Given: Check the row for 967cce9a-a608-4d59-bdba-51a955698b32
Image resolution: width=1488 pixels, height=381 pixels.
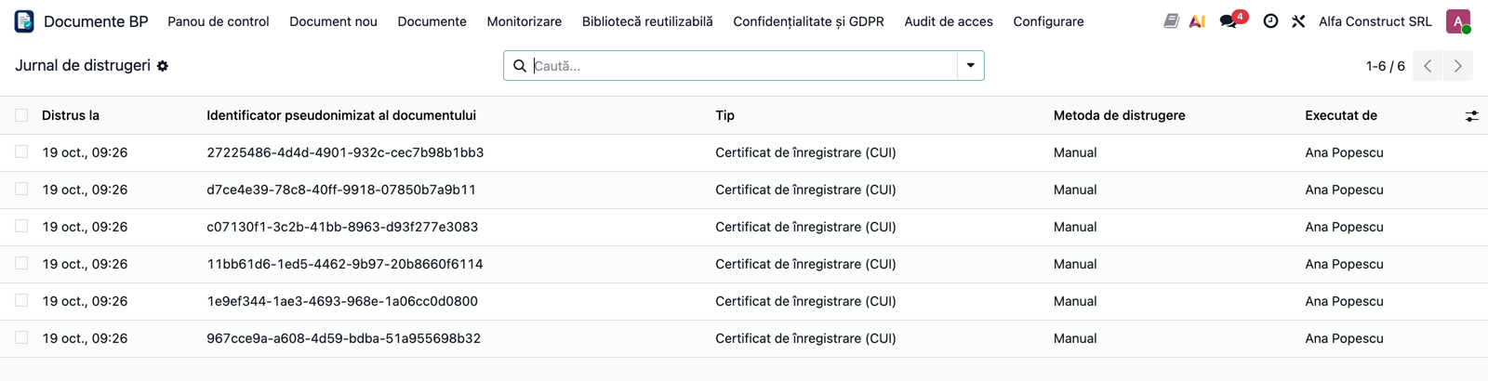Looking at the screenshot, I should pyautogui.click(x=21, y=337).
